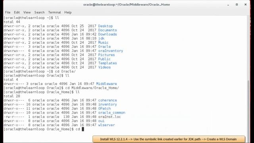
Task: Maximize the terminal window
Action: pyautogui.click(x=237, y=4)
